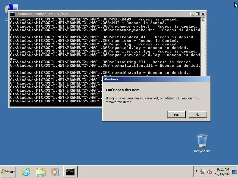Decline removal by clicking No
This screenshot has width=238, height=178.
(x=198, y=115)
